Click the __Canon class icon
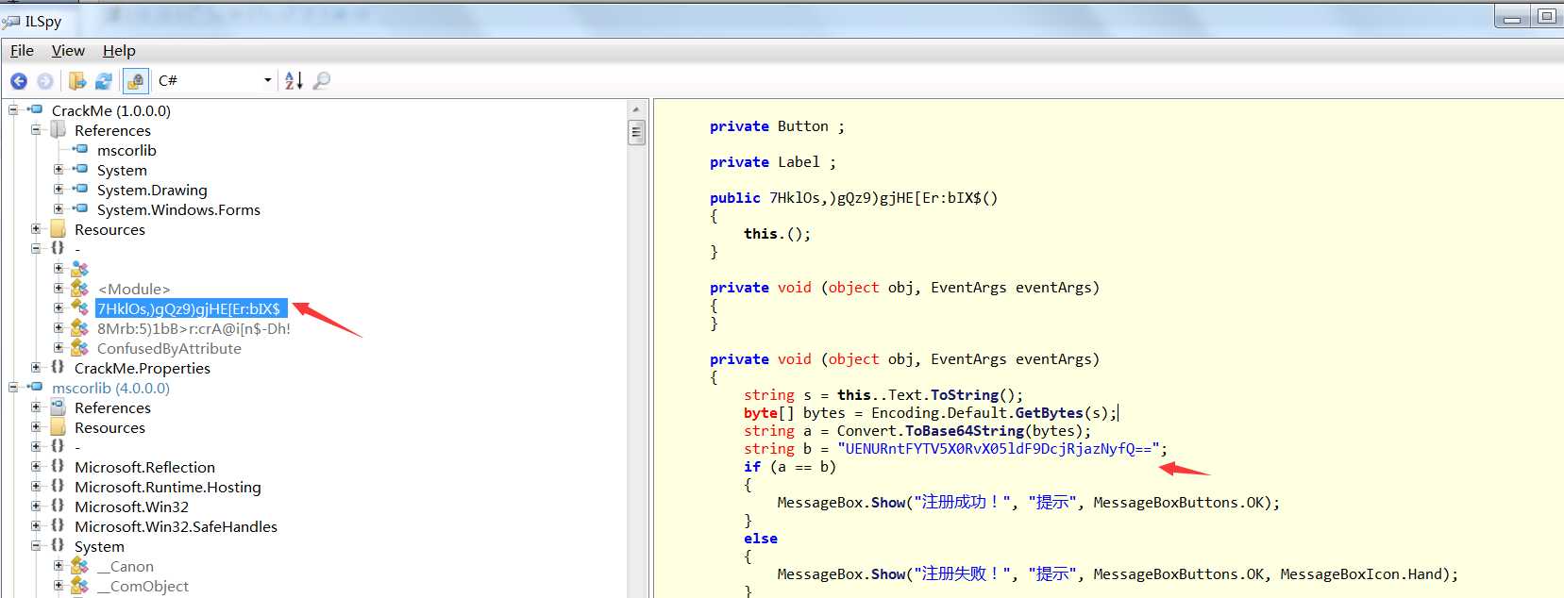Viewport: 1564px width, 598px height. click(80, 566)
